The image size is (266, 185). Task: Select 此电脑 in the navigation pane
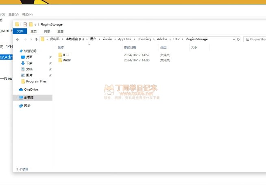33,98
